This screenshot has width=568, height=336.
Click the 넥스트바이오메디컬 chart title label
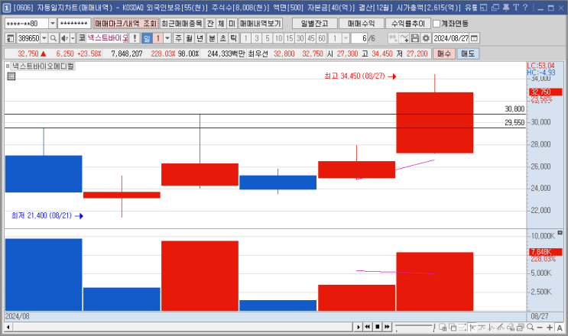pyautogui.click(x=43, y=66)
